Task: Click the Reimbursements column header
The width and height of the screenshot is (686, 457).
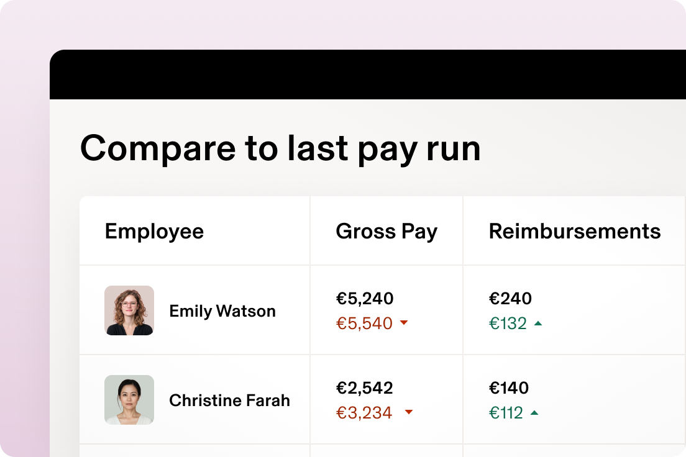Action: [575, 231]
